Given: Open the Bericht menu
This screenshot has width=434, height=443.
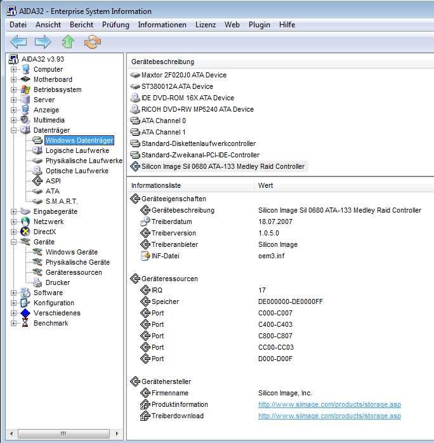Looking at the screenshot, I should 81,25.
